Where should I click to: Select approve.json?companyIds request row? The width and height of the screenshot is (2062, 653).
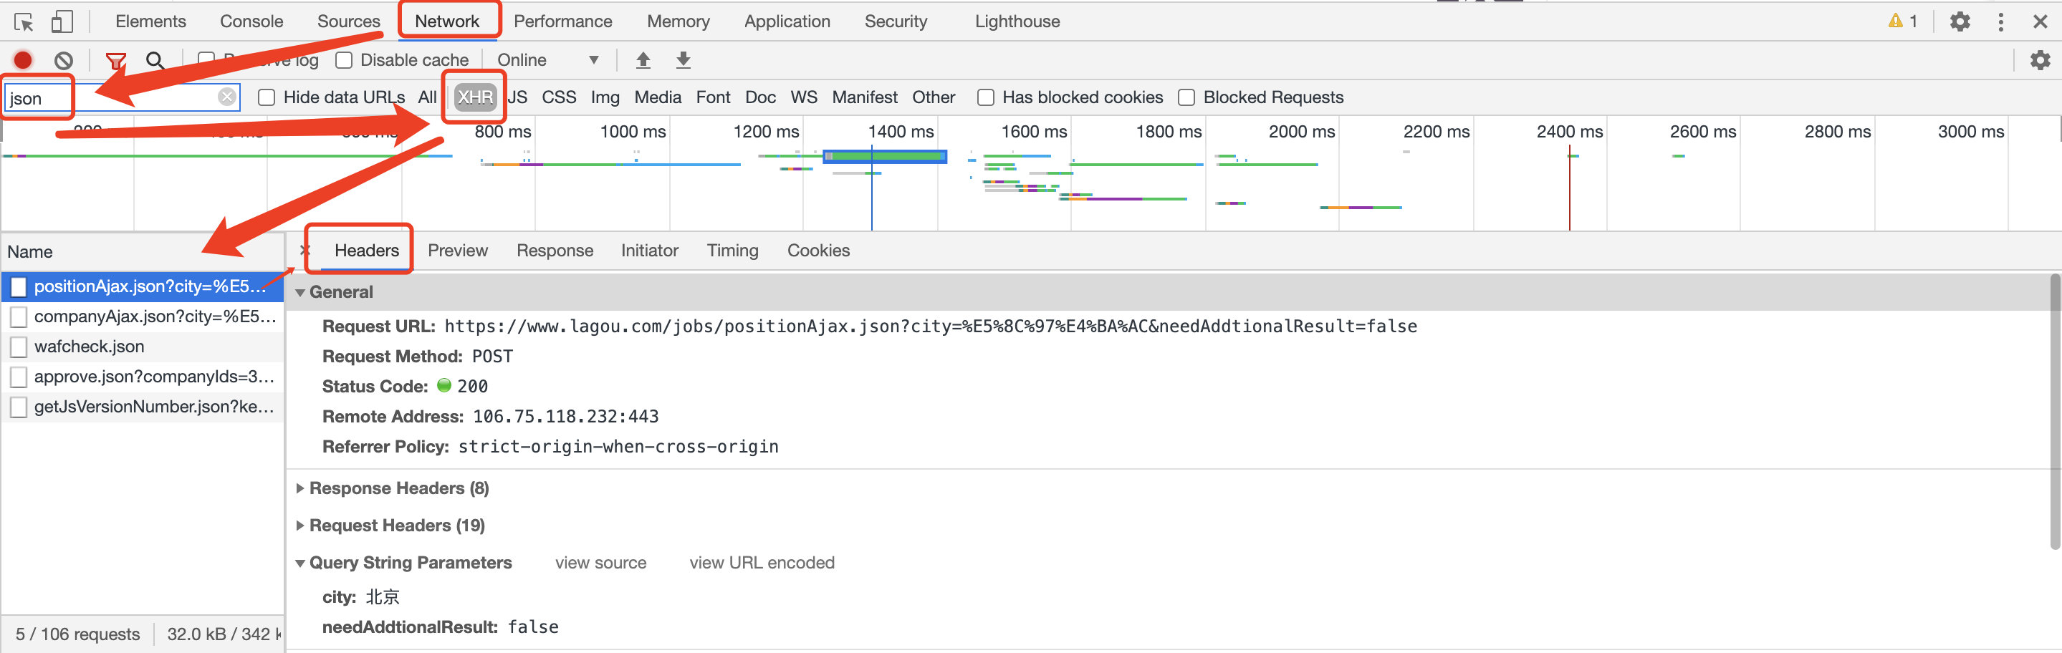[143, 377]
